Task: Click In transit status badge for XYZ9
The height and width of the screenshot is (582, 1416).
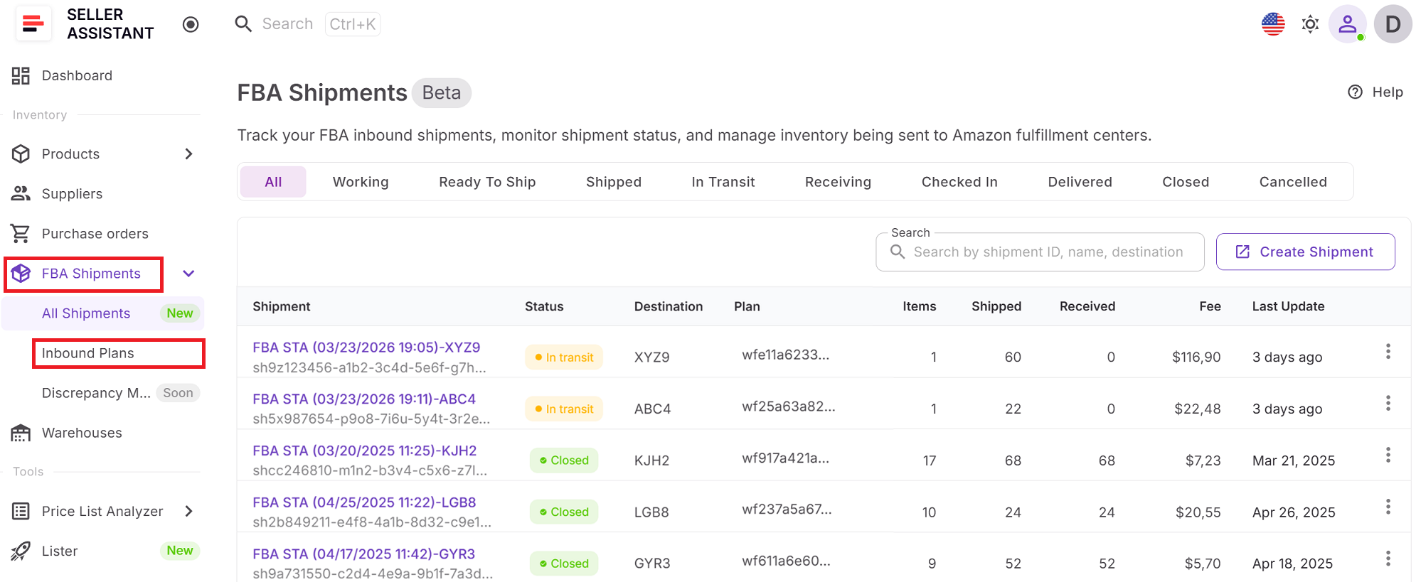Action: click(564, 357)
